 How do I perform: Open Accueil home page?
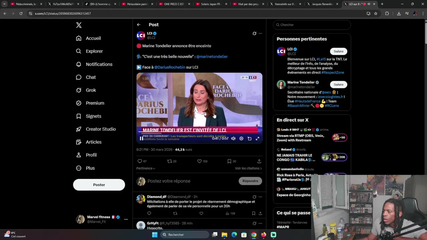pyautogui.click(x=88, y=38)
